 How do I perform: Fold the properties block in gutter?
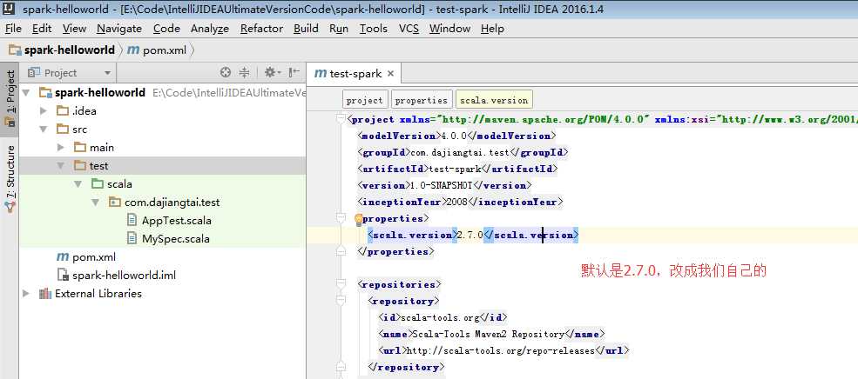pyautogui.click(x=341, y=218)
